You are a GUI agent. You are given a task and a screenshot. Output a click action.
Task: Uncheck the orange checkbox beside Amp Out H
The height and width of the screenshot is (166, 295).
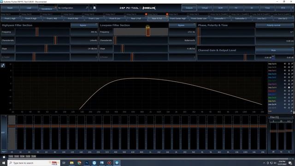click(167, 14)
